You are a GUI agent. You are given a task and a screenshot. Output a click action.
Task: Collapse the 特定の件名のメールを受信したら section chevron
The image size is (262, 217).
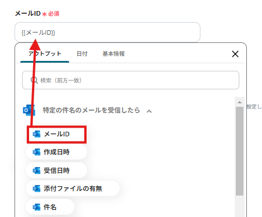click(149, 111)
